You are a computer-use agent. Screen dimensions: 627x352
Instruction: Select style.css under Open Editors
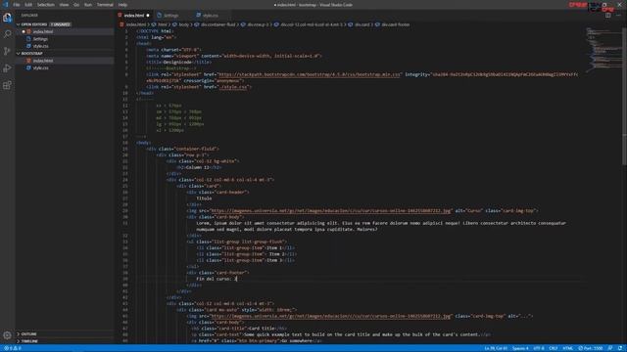pos(41,46)
